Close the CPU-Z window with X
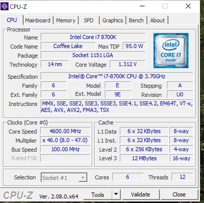Image resolution: width=204 pixels, height=203 pixels. coord(188,6)
